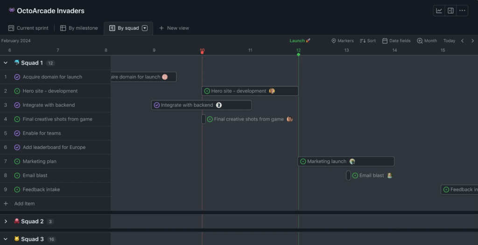Toggle status circle for Acquire domain for launch

tap(17, 77)
